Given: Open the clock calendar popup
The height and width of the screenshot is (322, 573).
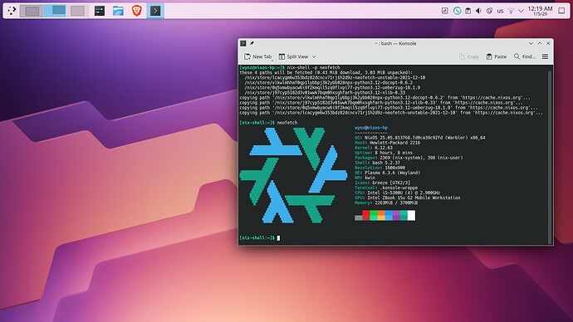Looking at the screenshot, I should click(540, 11).
